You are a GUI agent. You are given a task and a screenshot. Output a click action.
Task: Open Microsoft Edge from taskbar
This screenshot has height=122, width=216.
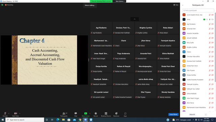coord(58,120)
